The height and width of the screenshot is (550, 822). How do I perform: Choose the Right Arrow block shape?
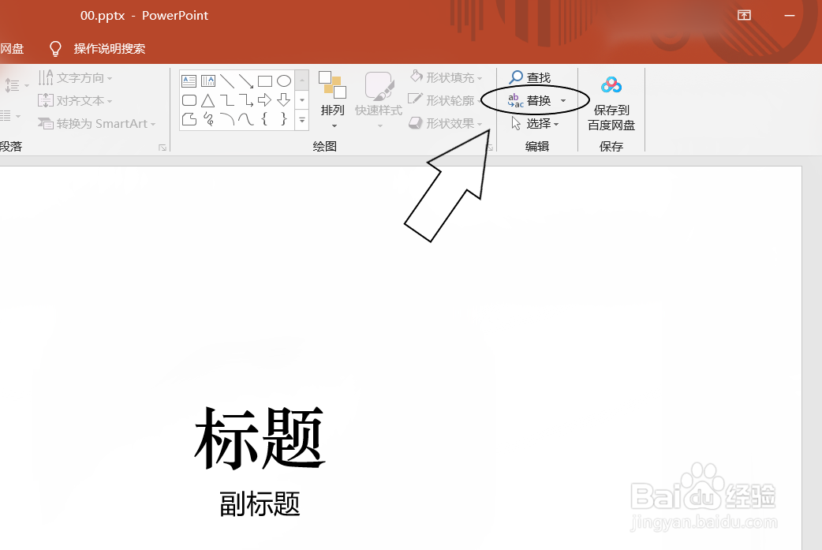click(x=265, y=100)
